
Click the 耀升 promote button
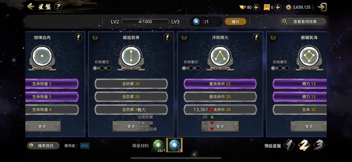[x=235, y=22]
